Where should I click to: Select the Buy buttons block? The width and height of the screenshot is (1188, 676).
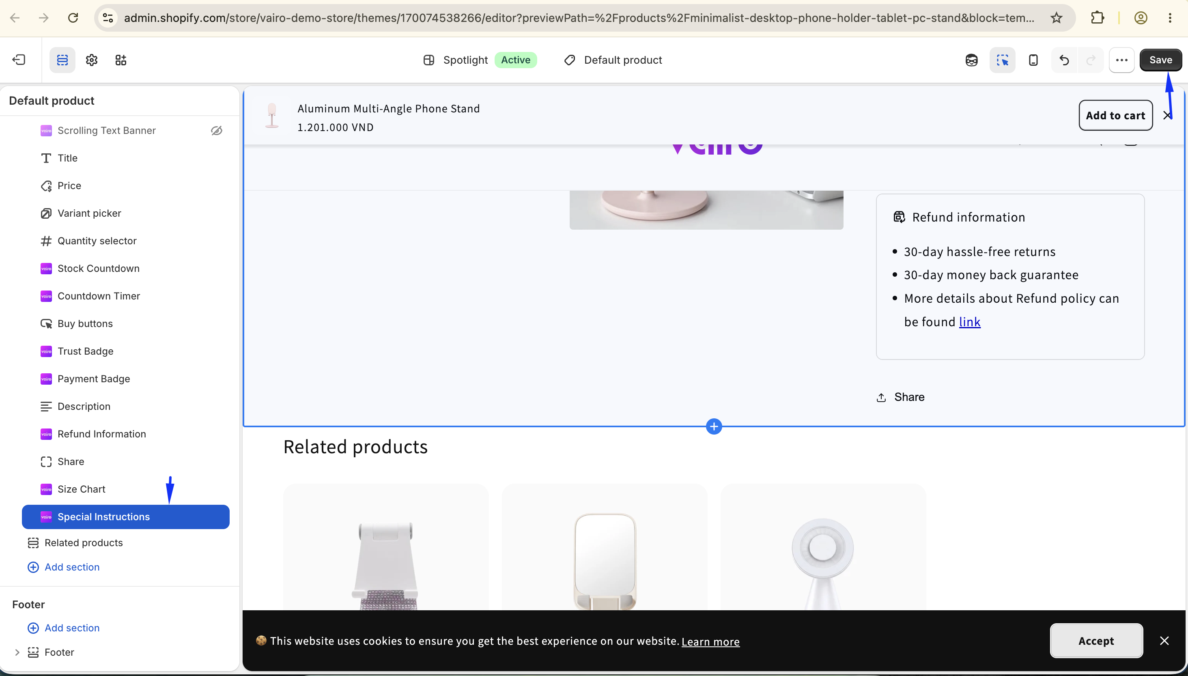[126, 324]
